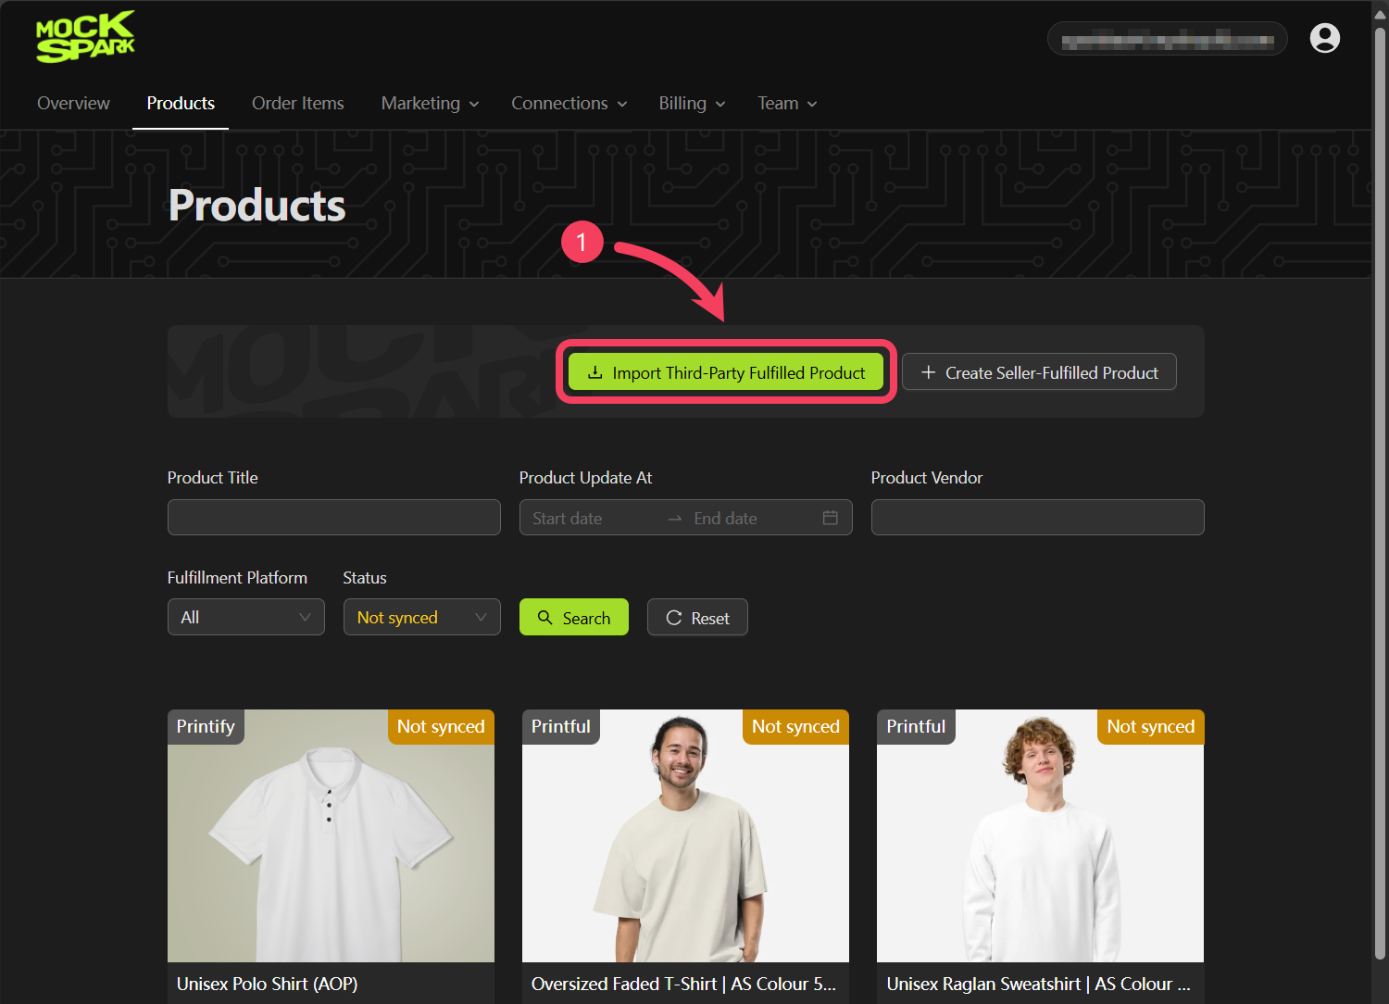This screenshot has width=1389, height=1004.
Task: Click the plus icon for seller-fulfilled product
Action: tap(929, 372)
